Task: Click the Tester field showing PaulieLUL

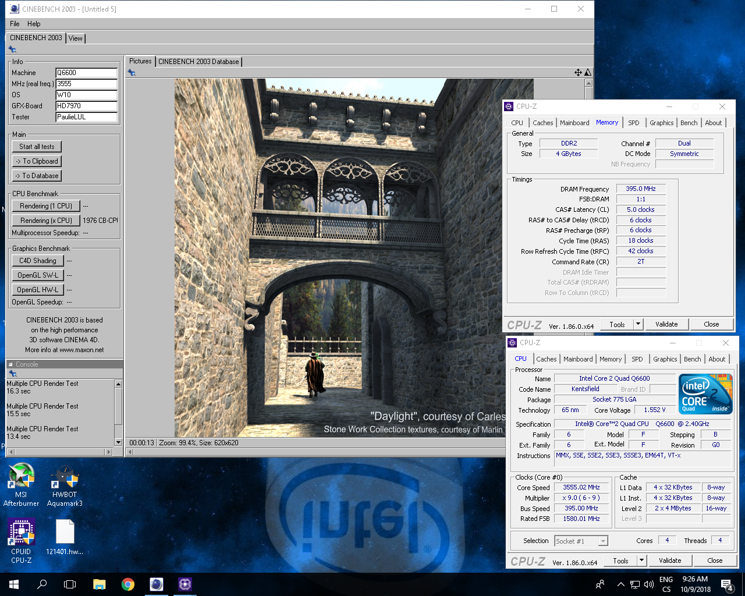Action: (x=87, y=117)
